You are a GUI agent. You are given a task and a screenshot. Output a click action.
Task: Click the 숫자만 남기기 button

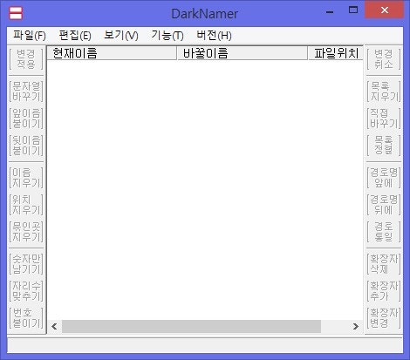coord(26,264)
